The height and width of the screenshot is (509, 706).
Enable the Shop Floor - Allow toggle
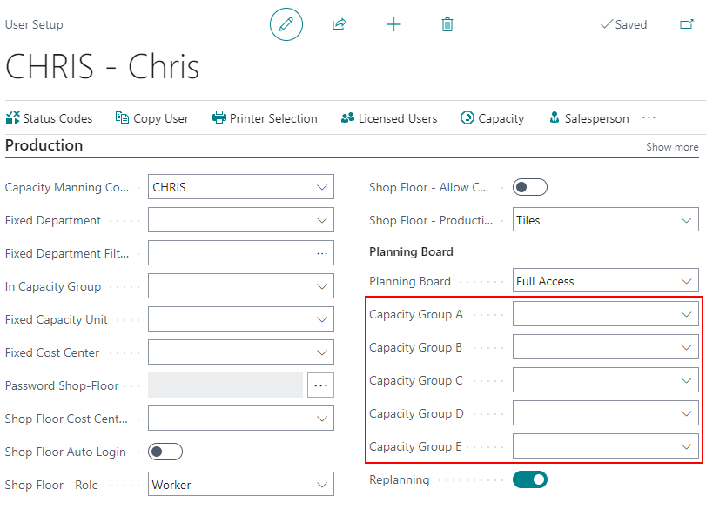pyautogui.click(x=529, y=187)
